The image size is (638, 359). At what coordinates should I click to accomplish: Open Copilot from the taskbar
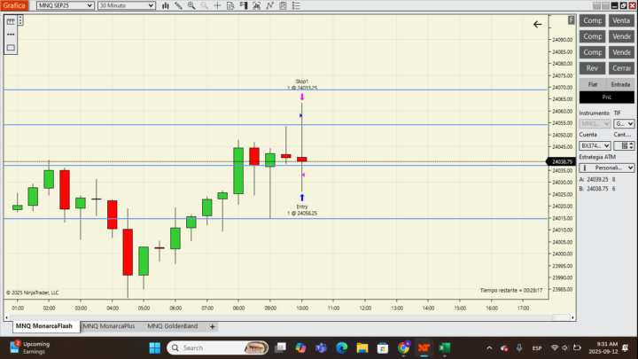[300, 348]
